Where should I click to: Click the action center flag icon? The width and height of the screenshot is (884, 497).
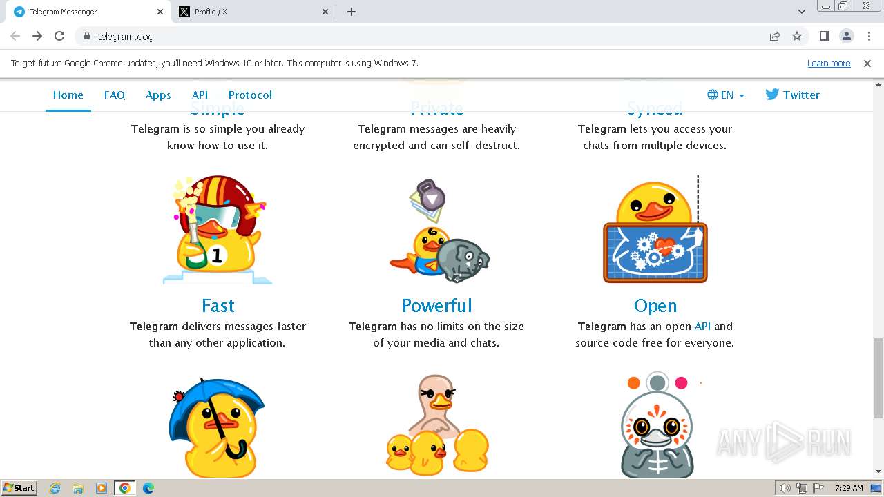coord(818,488)
